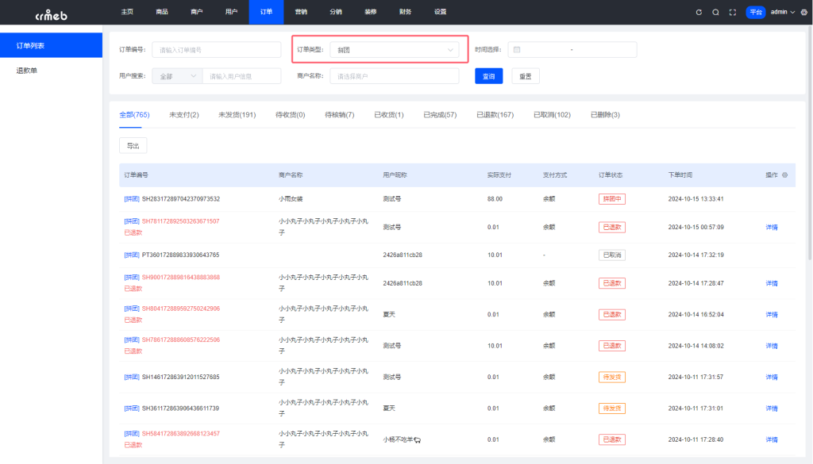Click merchant name 小雨女装
The height and width of the screenshot is (464, 813).
[x=291, y=199]
